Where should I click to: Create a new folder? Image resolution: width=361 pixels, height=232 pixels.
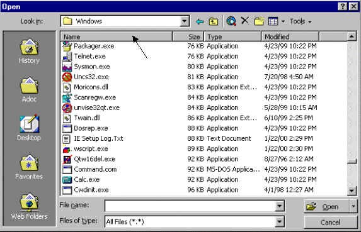(x=259, y=21)
